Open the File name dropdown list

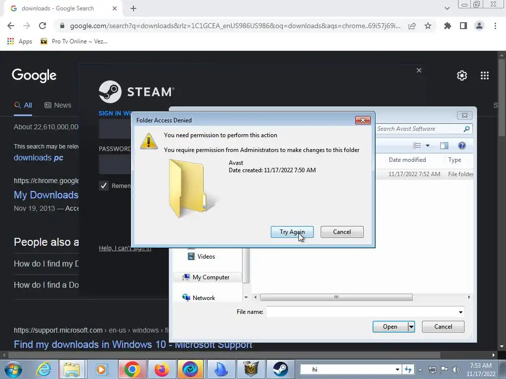pos(461,312)
